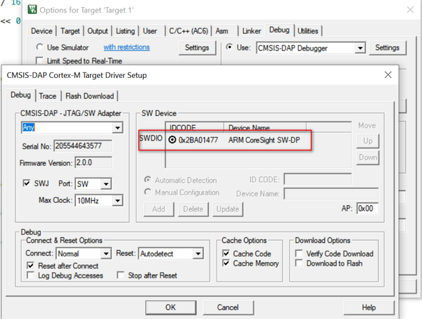422x319 pixels.
Task: Click the Move Down button
Action: (368, 157)
